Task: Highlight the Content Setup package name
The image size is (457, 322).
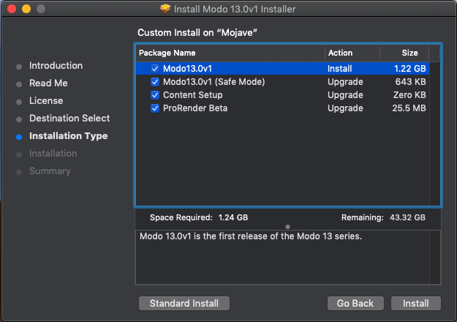Action: [192, 95]
